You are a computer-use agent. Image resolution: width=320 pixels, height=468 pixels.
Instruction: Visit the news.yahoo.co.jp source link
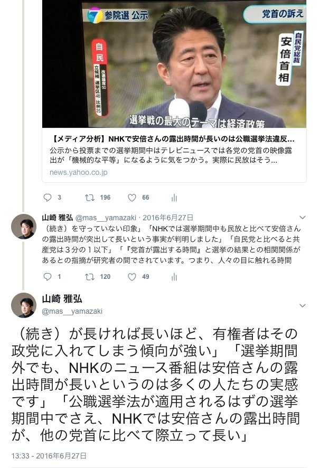(78, 172)
